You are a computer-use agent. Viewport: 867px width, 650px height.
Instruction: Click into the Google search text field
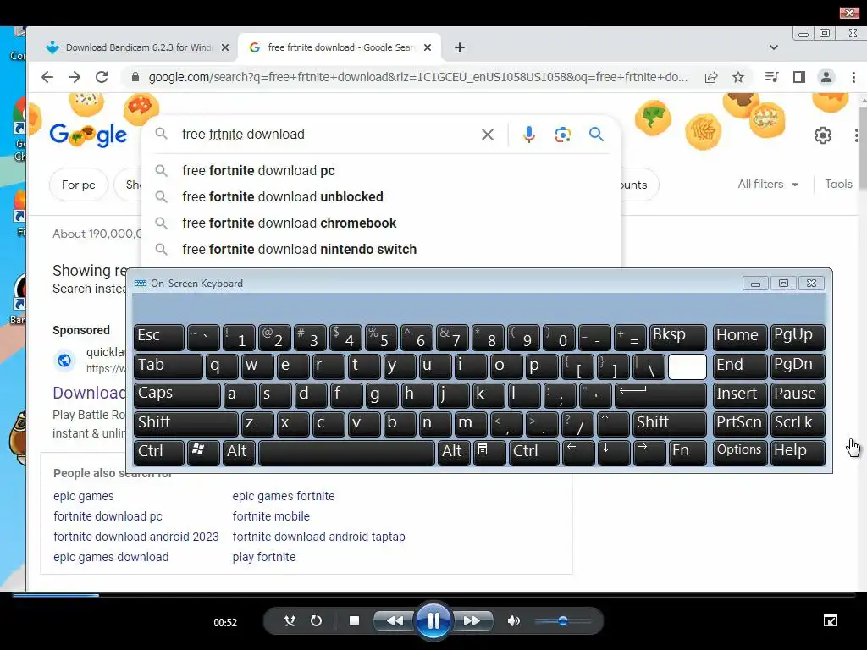326,135
